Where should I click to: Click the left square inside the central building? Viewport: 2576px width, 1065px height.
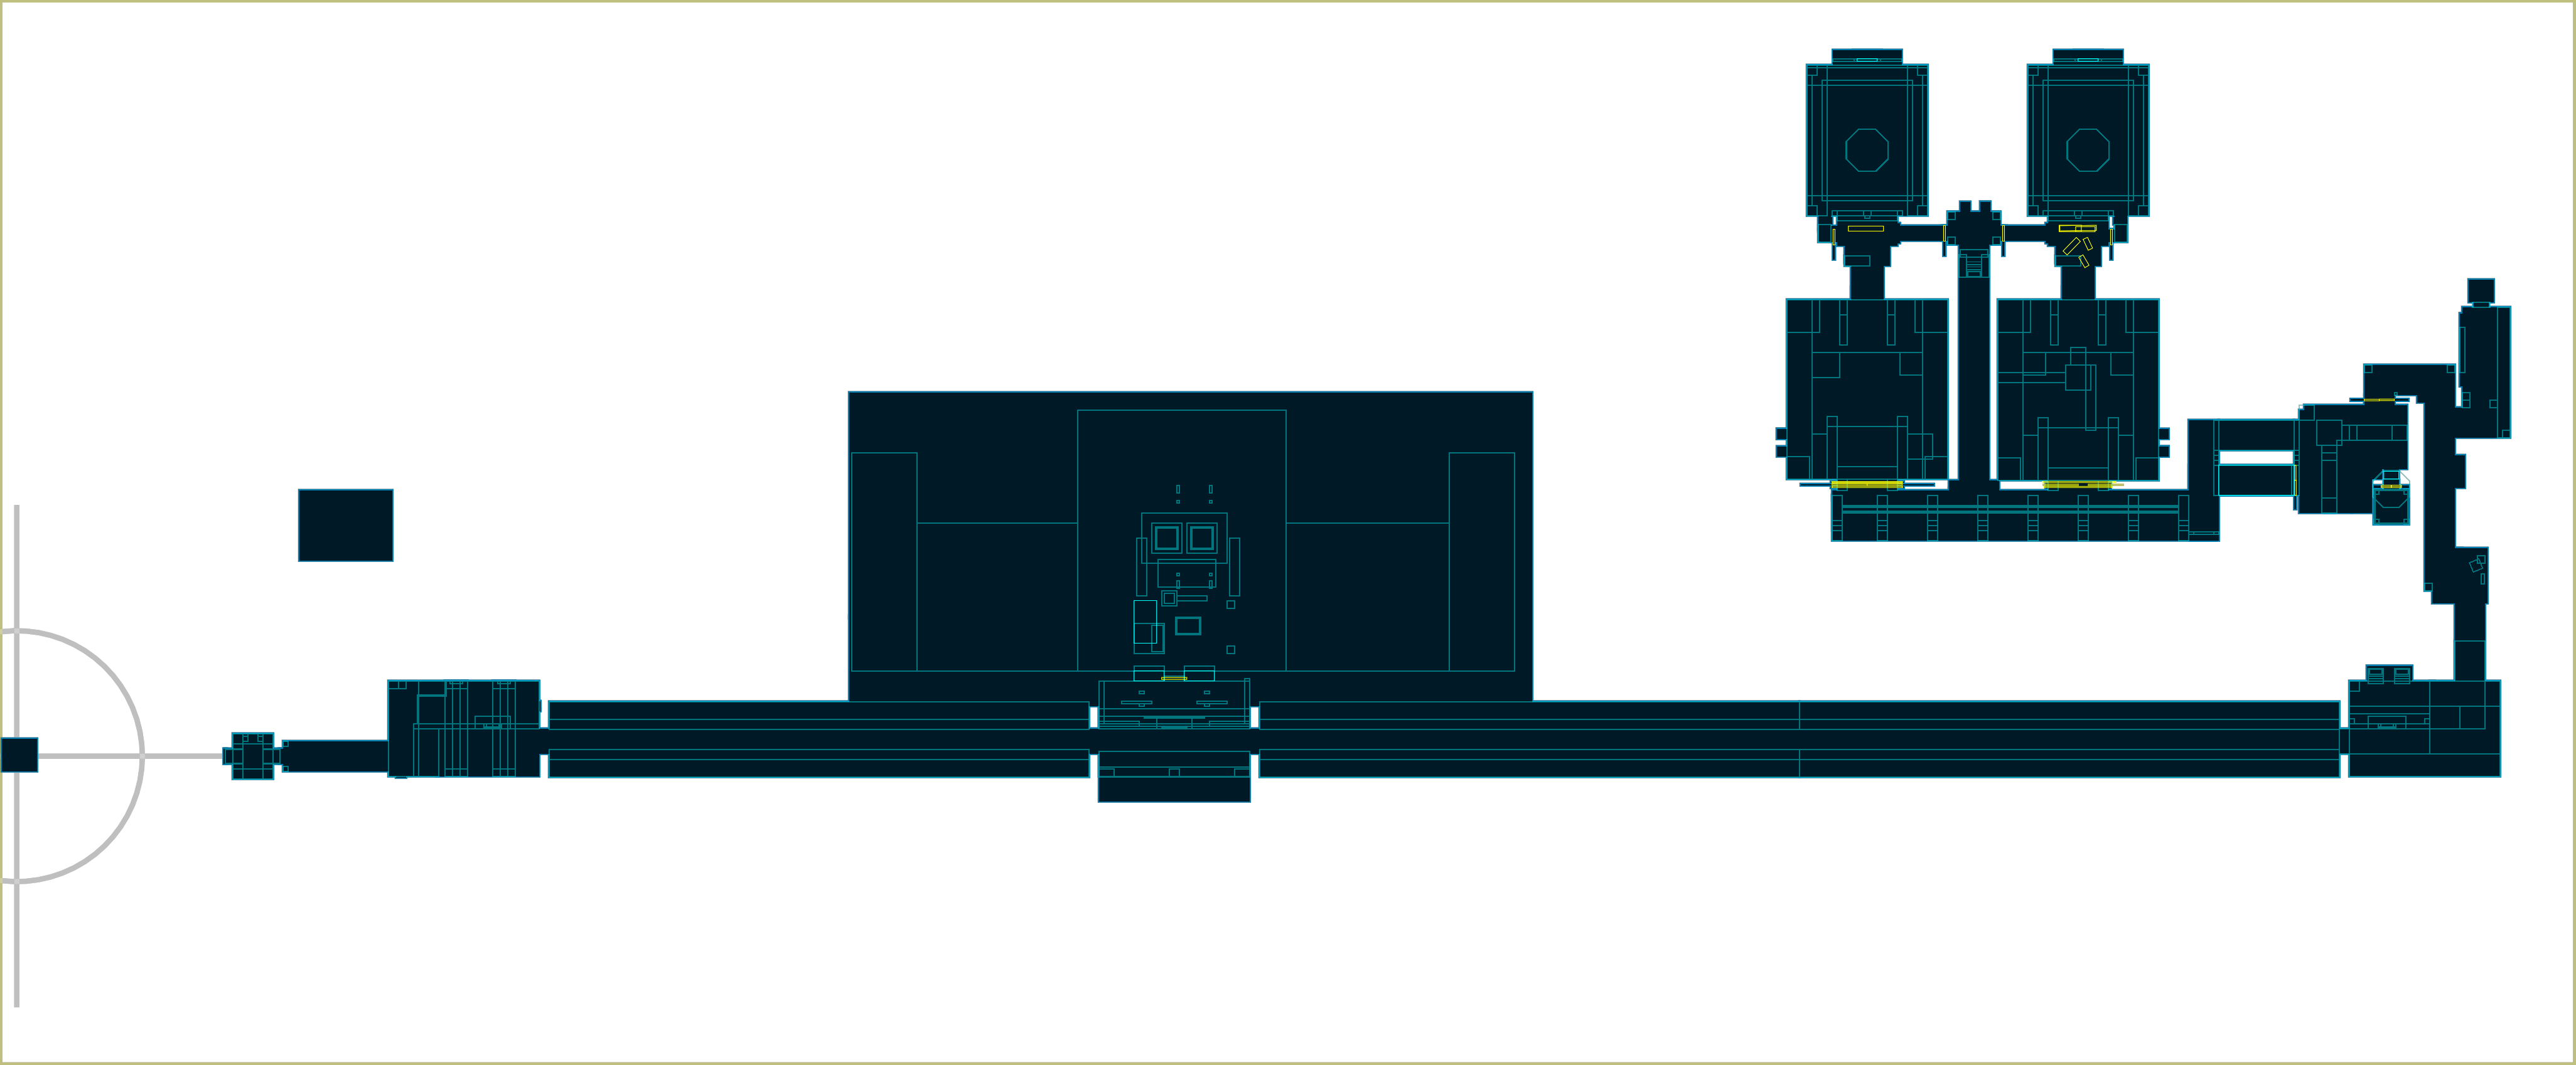[1166, 539]
